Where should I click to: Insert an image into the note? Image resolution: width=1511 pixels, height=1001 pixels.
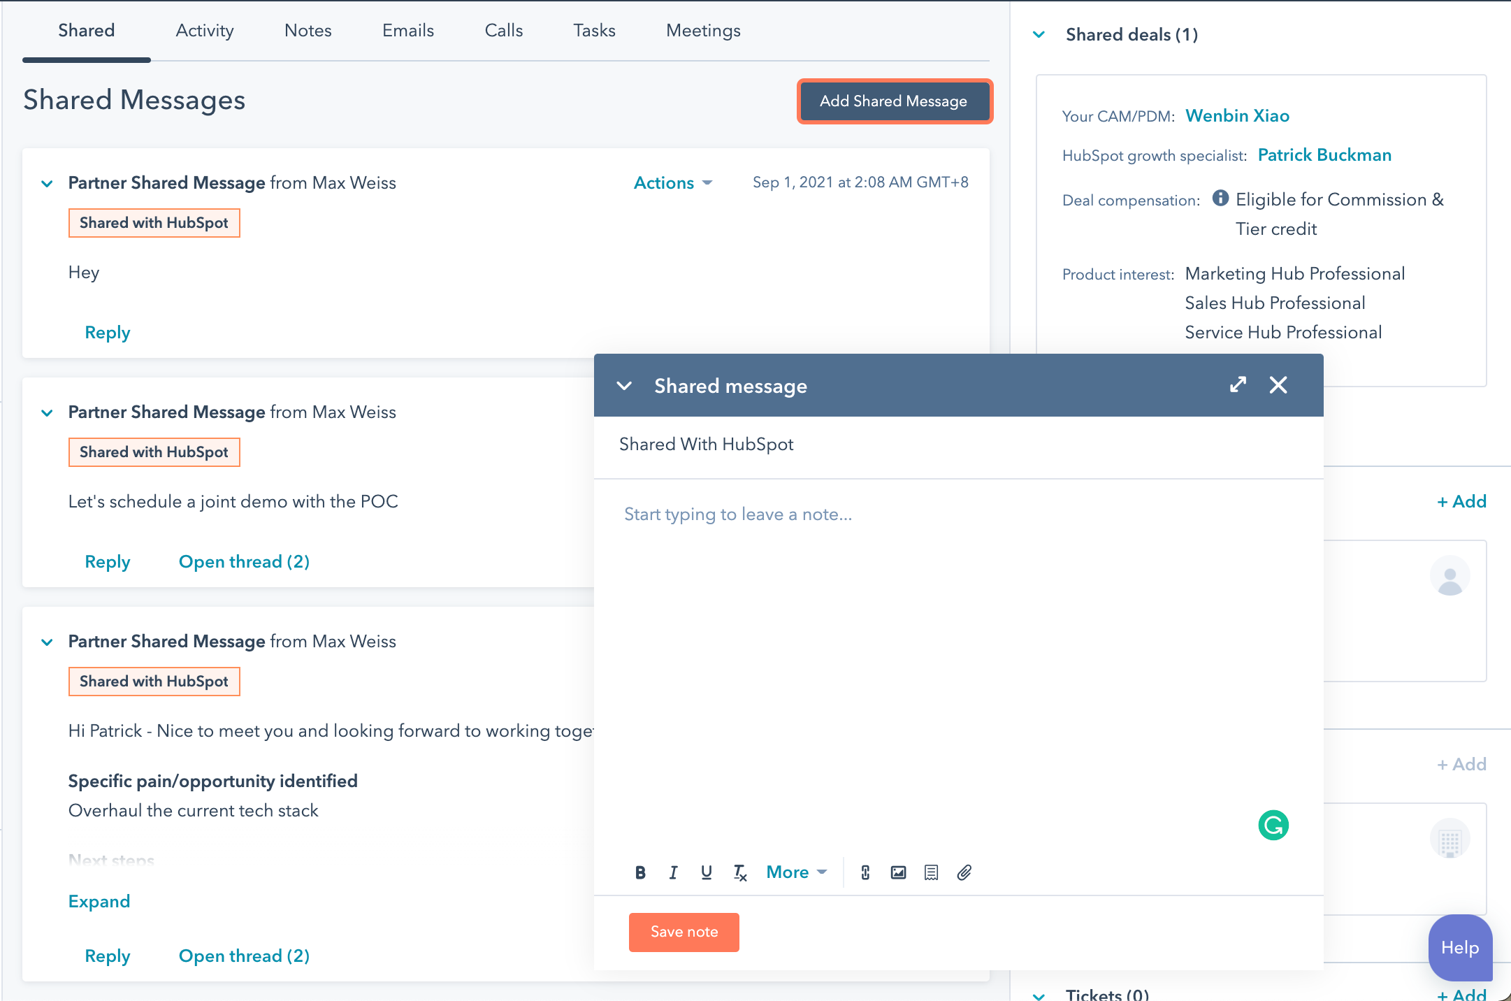coord(899,872)
